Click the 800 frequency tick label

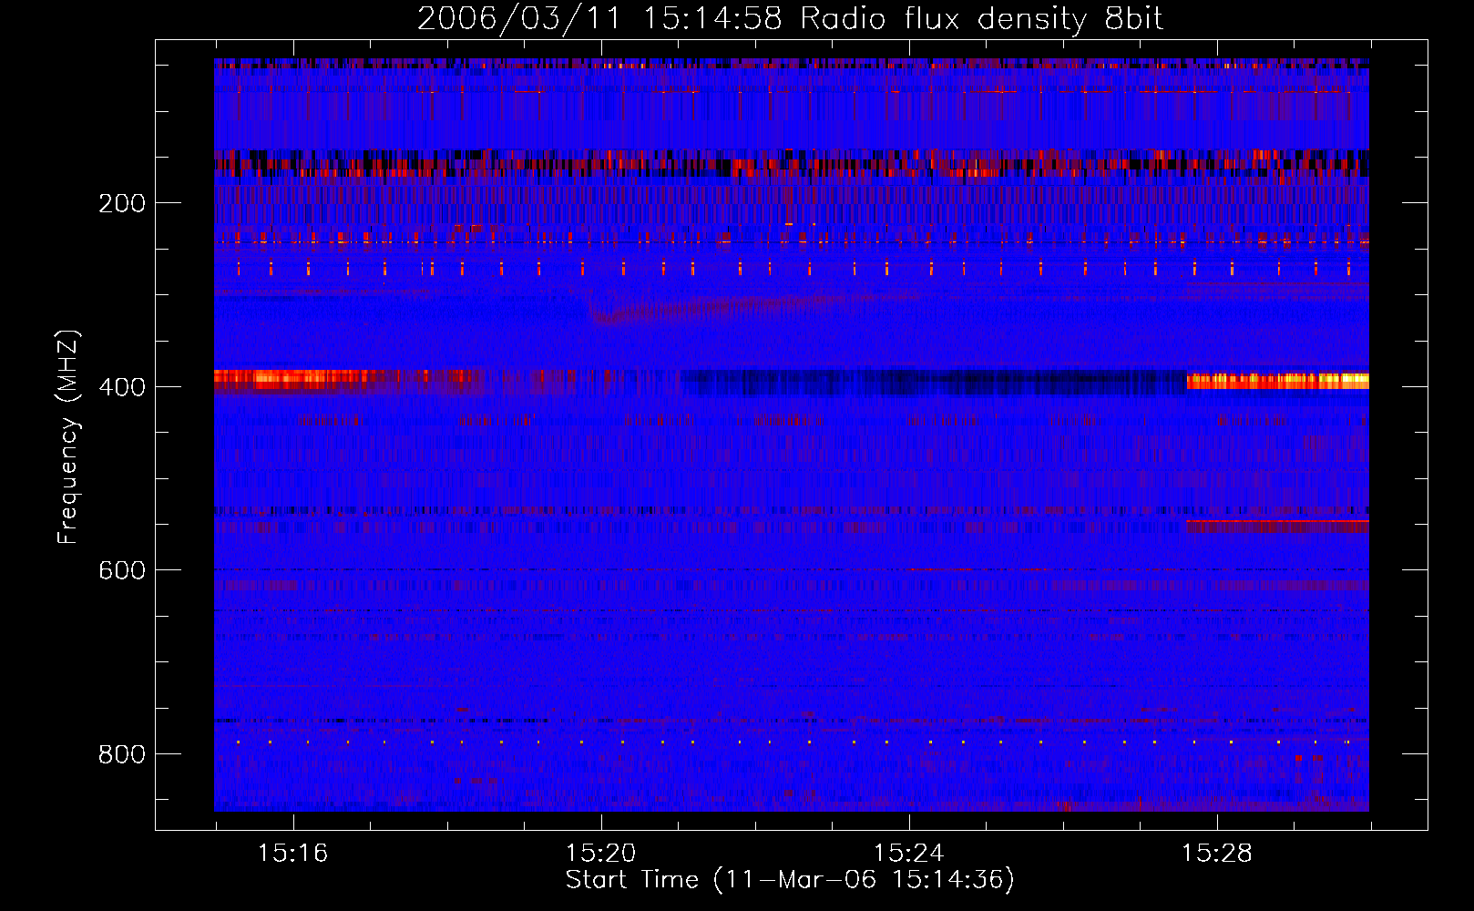(122, 754)
